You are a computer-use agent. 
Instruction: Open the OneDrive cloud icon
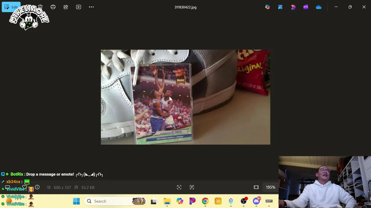click(319, 7)
